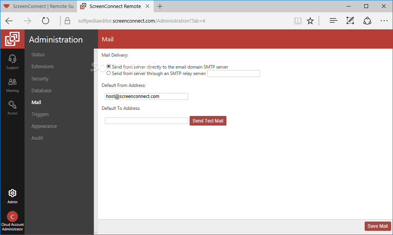Click the 'Mail Delivery:' label
Image resolution: width=393 pixels, height=235 pixels.
(x=115, y=55)
